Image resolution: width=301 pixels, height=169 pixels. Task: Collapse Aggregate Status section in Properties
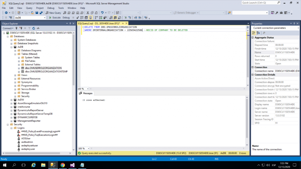tap(252, 38)
